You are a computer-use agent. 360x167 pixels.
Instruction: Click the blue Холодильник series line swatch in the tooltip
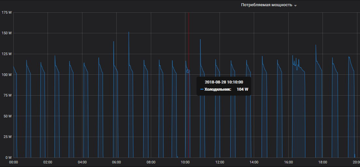click(202, 89)
